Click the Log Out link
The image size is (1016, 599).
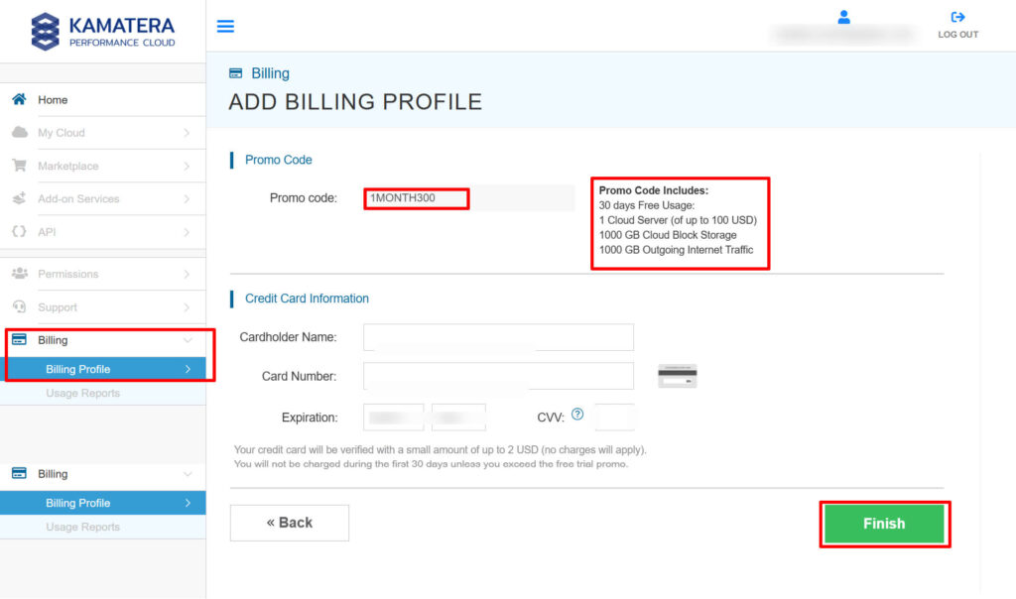click(x=956, y=25)
